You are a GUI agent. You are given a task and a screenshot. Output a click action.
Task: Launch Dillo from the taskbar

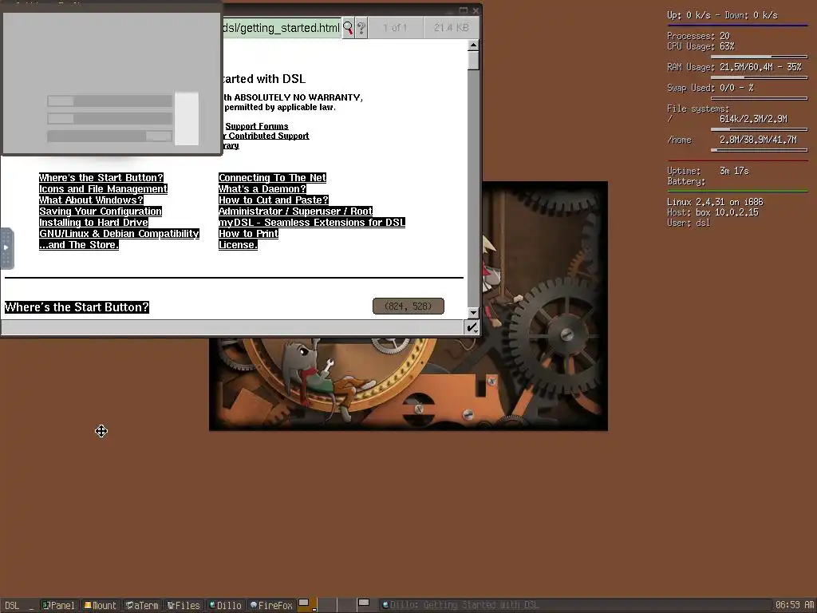pos(226,605)
